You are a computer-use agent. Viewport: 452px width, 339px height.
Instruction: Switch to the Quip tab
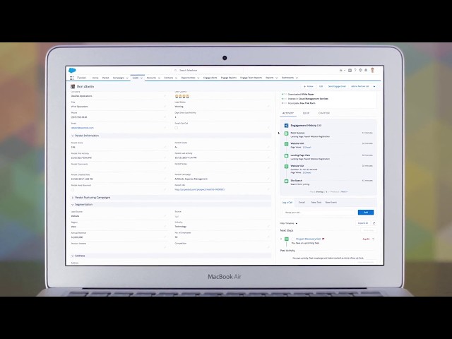pos(306,113)
